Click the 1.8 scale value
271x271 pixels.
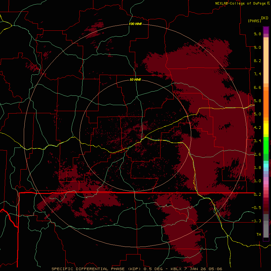[x=257, y=168]
